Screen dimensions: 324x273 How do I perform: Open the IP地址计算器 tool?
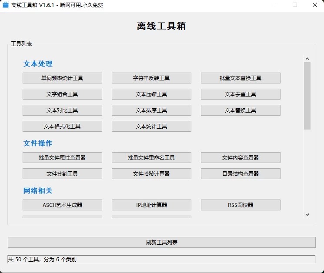pyautogui.click(x=151, y=205)
